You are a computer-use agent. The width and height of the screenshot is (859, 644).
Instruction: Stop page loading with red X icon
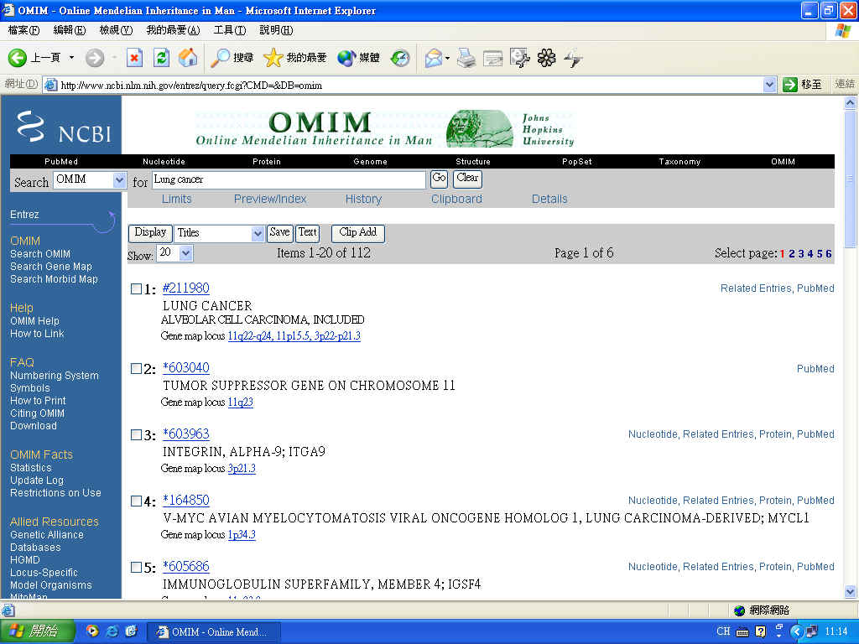point(134,58)
